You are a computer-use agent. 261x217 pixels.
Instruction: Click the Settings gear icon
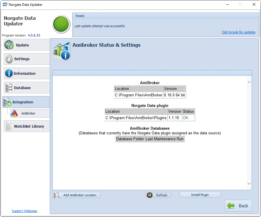pos(9,59)
